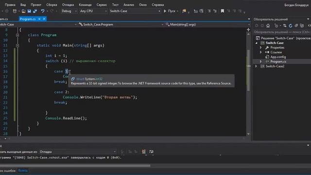The width and height of the screenshot is (311, 175).
Task: Collapse the class Program code block
Action: [17, 35]
